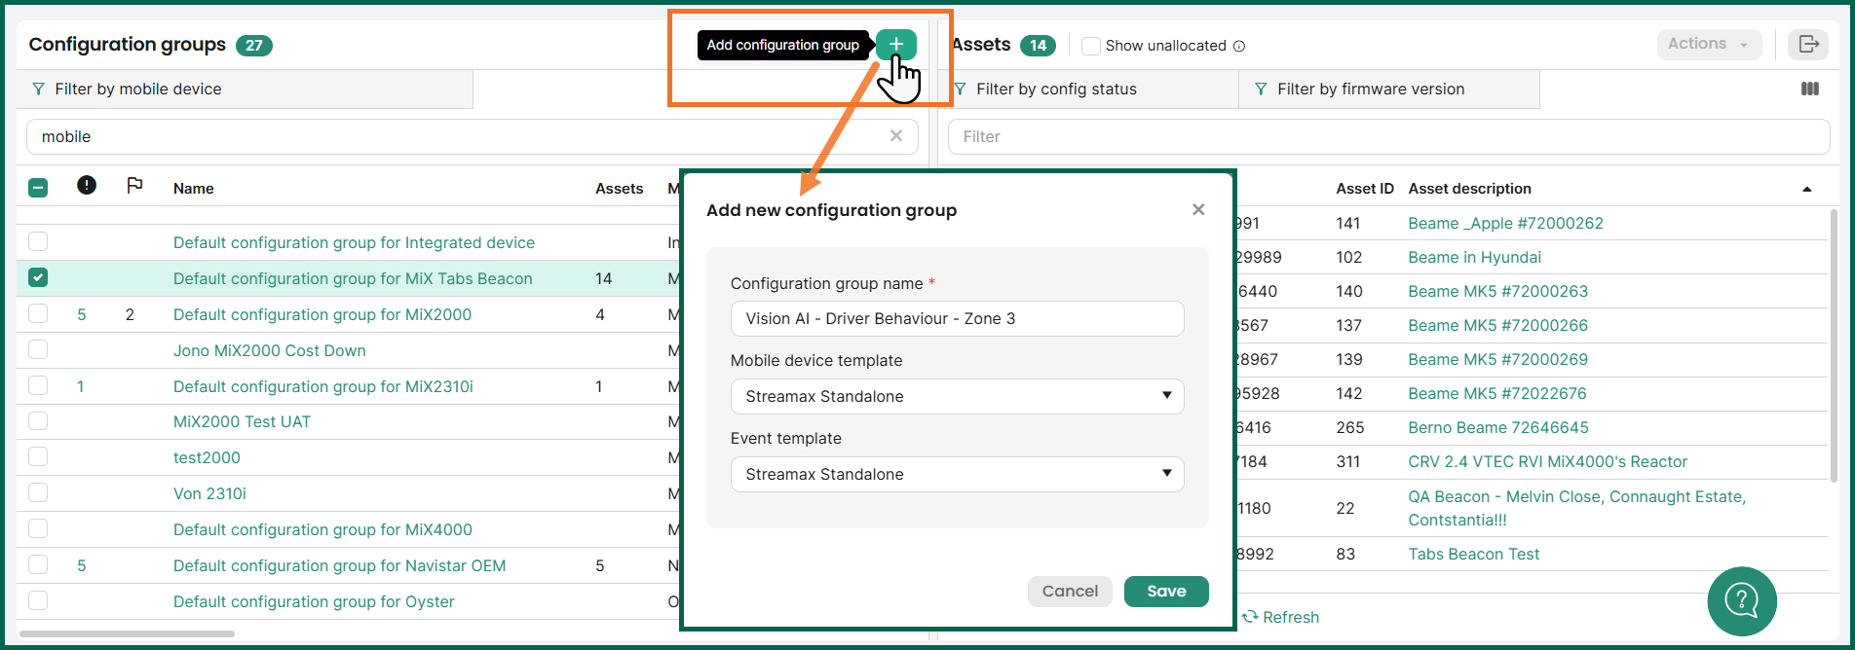Open MiX2000 Test UAT group

(x=242, y=421)
